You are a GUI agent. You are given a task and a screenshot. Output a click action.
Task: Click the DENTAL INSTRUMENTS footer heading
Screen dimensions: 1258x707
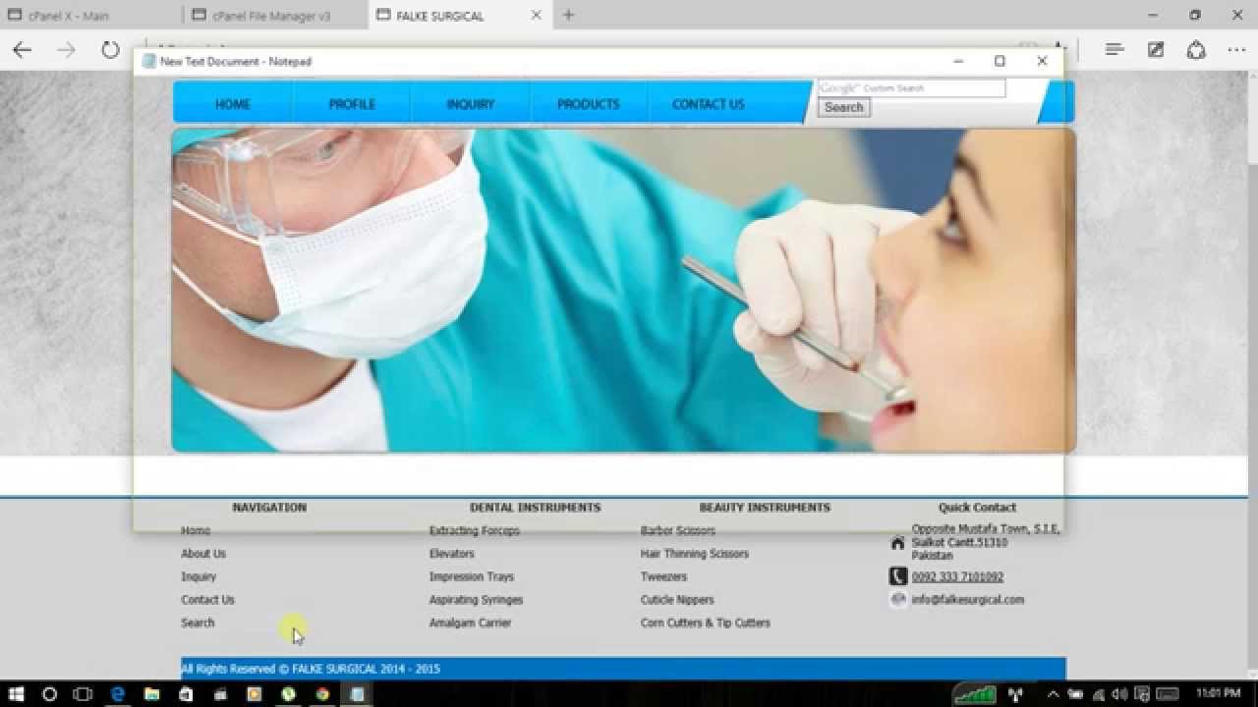535,508
